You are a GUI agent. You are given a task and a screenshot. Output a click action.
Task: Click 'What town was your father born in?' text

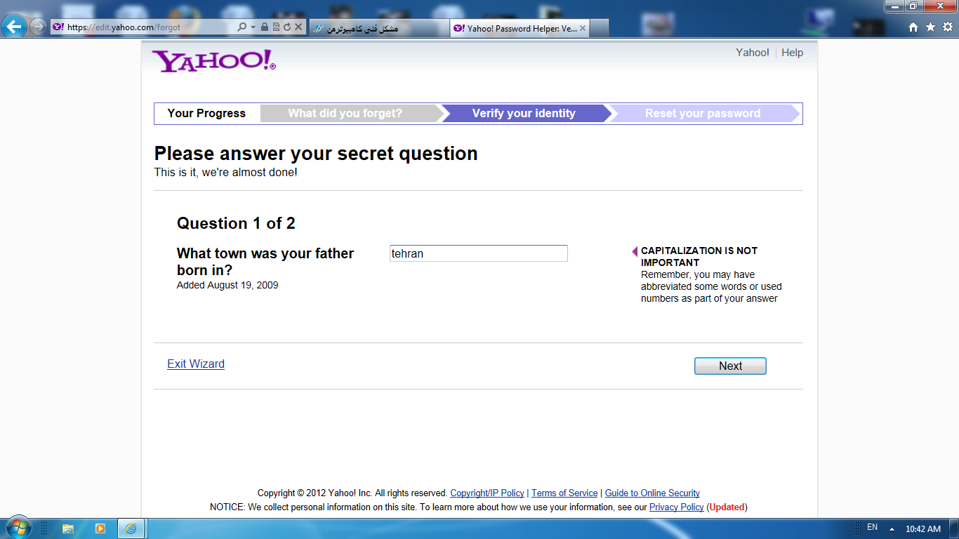pyautogui.click(x=265, y=262)
